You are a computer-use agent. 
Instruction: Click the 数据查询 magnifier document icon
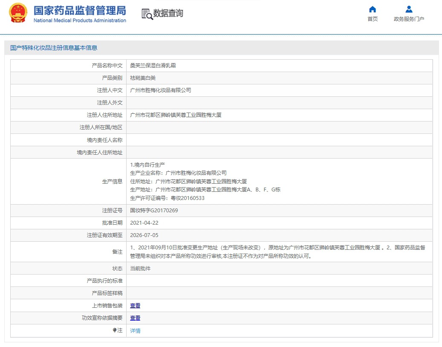click(147, 14)
